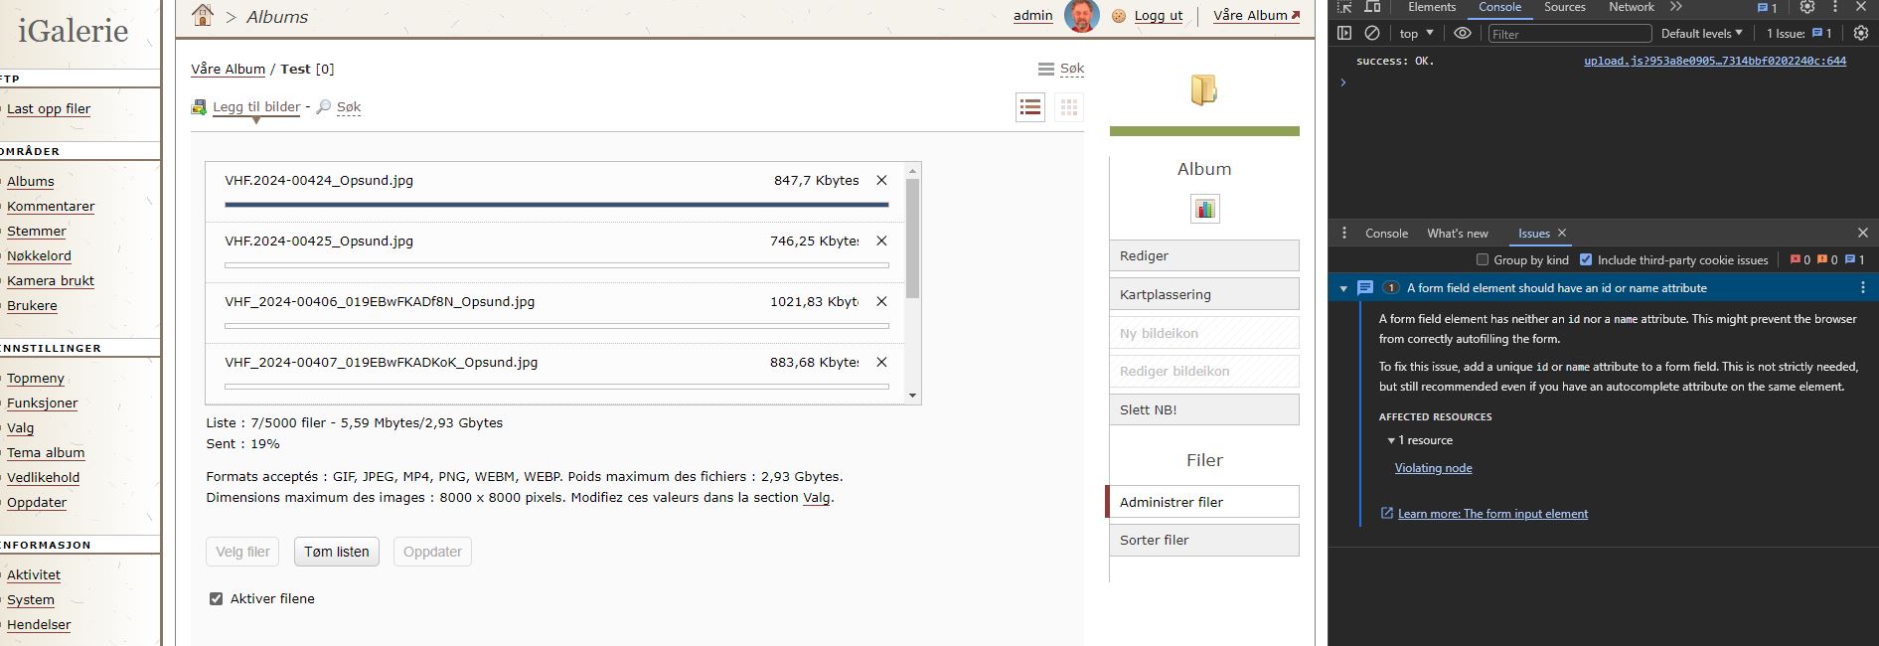Click the upload list scroll down arrow

pos(913,396)
